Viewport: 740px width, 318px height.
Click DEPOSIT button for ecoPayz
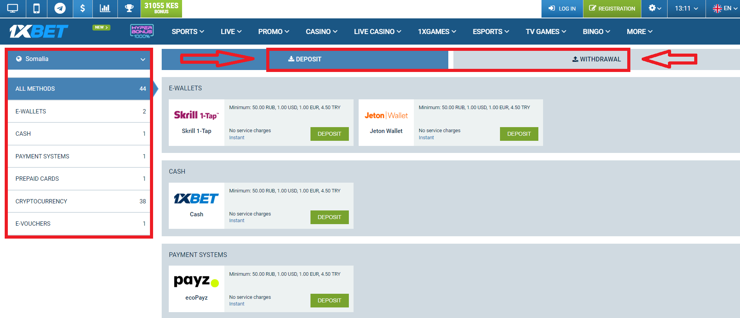pyautogui.click(x=329, y=300)
